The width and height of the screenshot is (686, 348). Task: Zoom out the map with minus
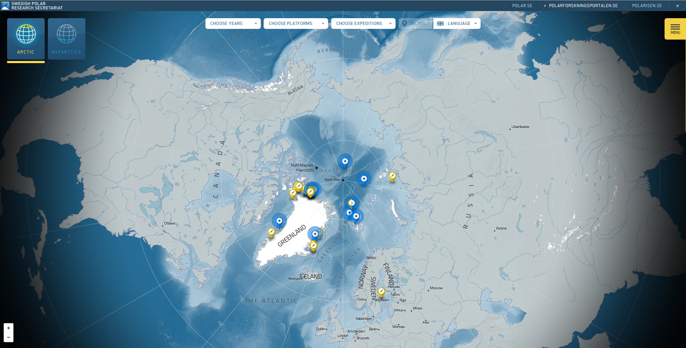(x=9, y=337)
